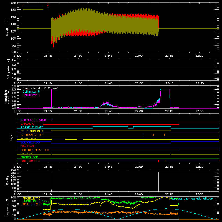Select the GAP_FLAG label
222x222 pixels.
[x=27, y=124]
